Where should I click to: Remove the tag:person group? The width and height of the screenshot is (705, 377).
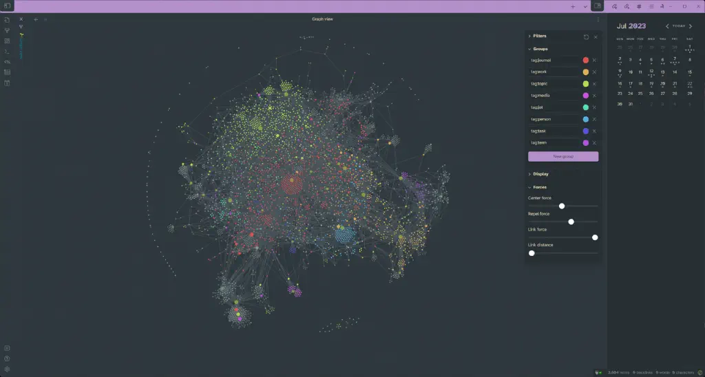pyautogui.click(x=594, y=119)
